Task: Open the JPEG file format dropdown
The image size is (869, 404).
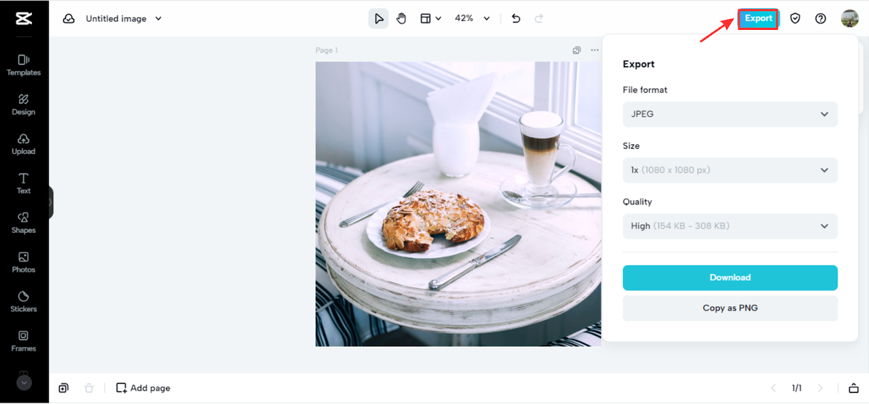Action: [730, 114]
